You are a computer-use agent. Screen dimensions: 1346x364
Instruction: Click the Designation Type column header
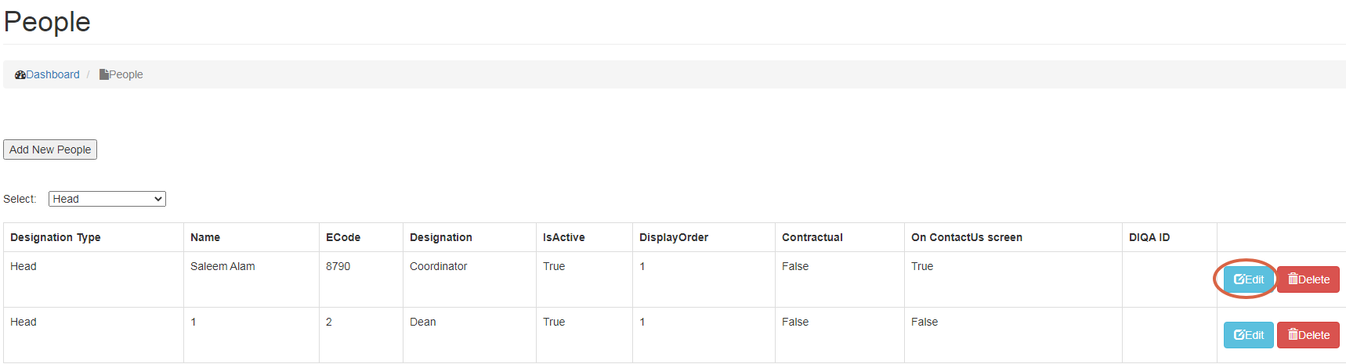[56, 237]
